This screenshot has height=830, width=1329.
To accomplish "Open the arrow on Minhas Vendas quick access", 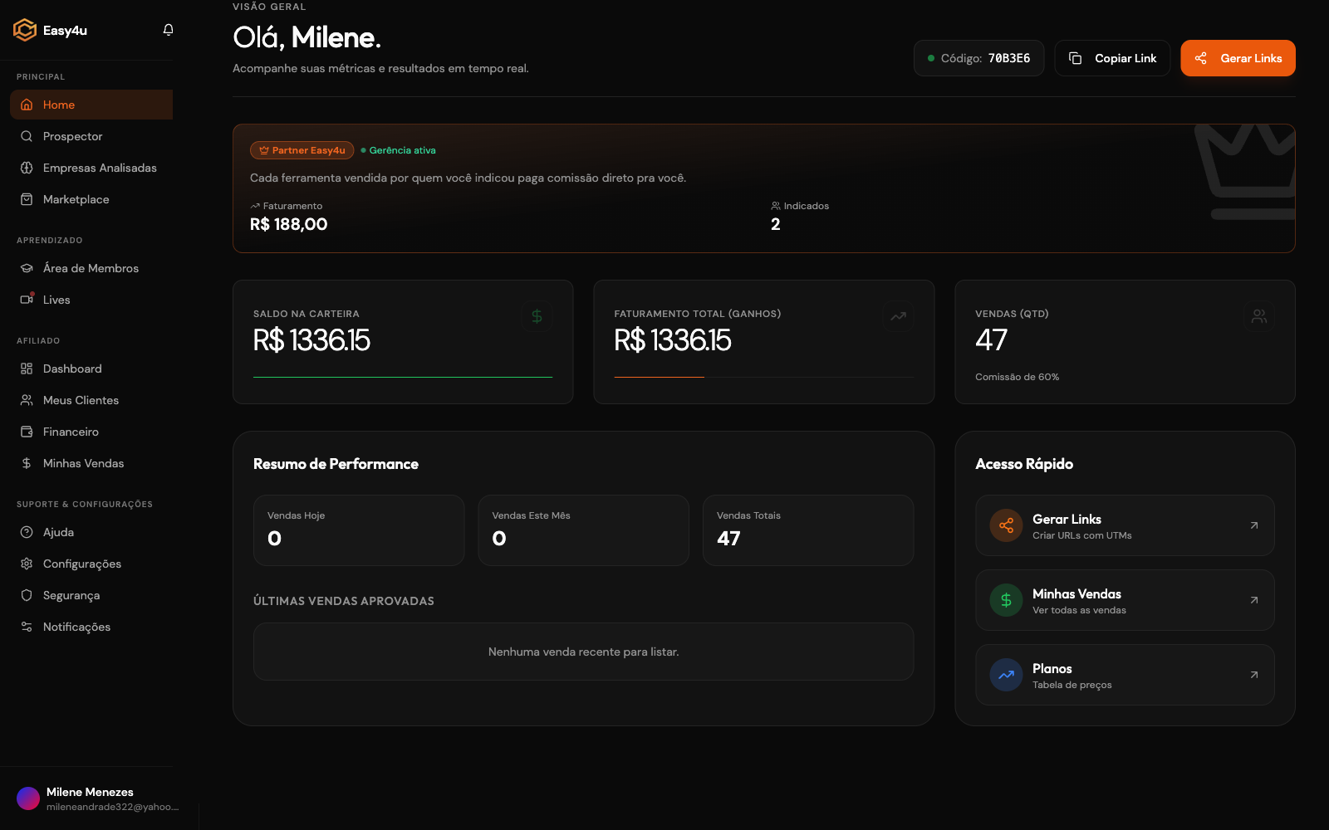I will coord(1253,600).
